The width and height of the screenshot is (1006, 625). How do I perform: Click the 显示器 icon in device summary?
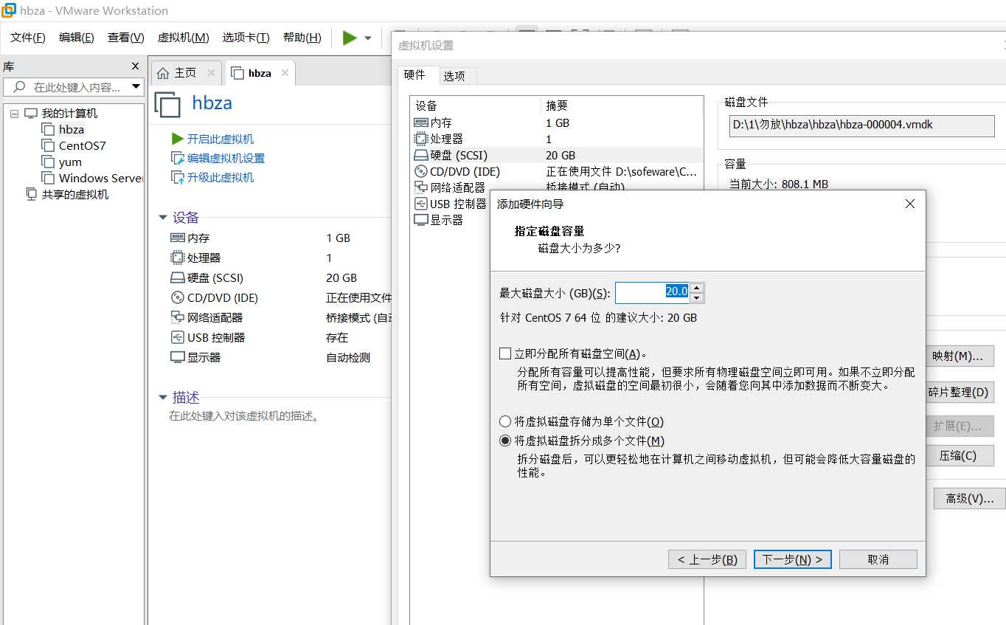pos(177,357)
